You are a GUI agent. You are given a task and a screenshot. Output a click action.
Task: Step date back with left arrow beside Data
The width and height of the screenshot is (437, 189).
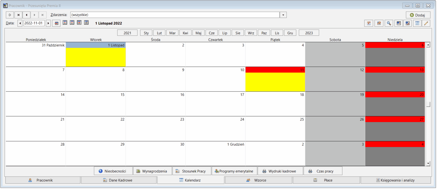20,23
